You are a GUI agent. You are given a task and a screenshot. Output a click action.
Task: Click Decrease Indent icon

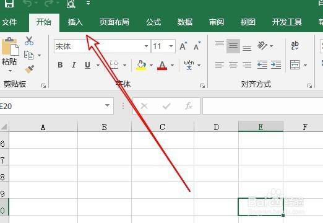click(262, 65)
